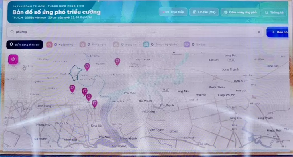Click the Phước Khánh map label

tap(128, 138)
